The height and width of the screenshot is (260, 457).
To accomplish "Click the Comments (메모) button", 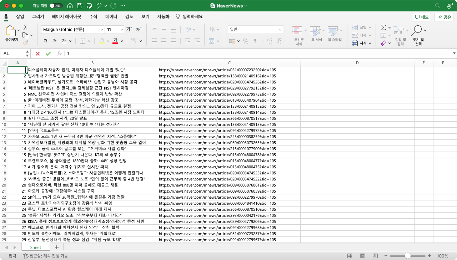I will click(421, 17).
